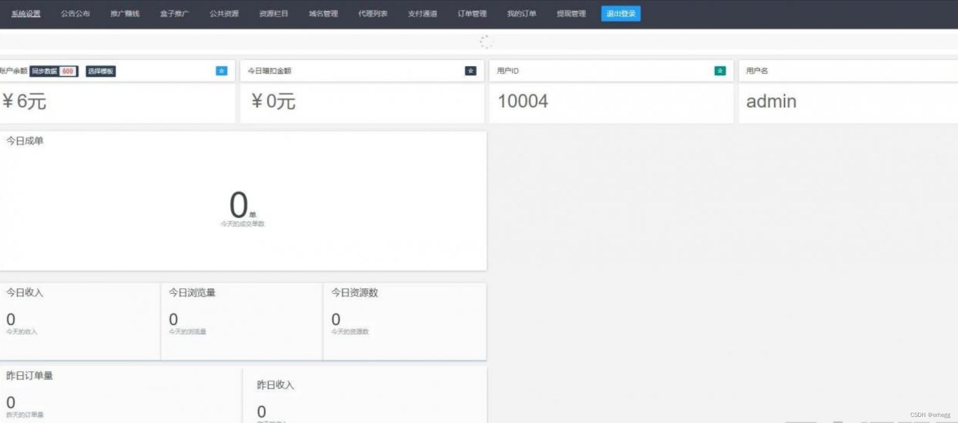Screen dimensions: 958x423
Task: Click the 账户余额 label
Action: tap(13, 71)
